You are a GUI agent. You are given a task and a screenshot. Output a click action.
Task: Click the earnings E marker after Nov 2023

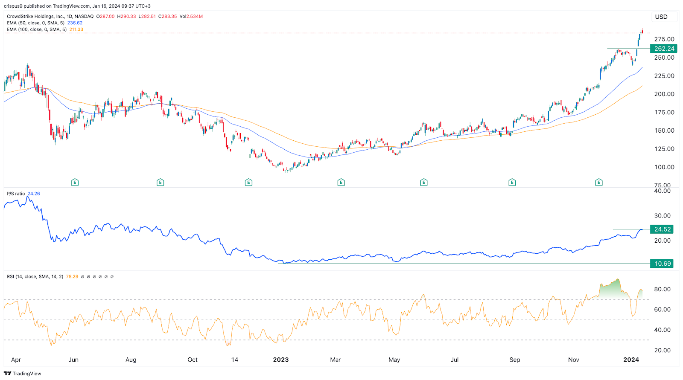pos(599,183)
